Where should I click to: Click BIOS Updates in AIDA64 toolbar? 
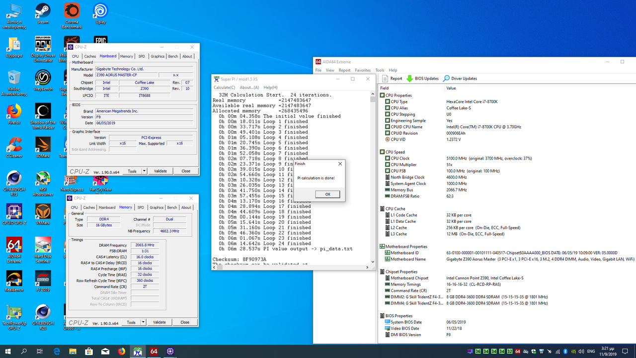tap(422, 79)
